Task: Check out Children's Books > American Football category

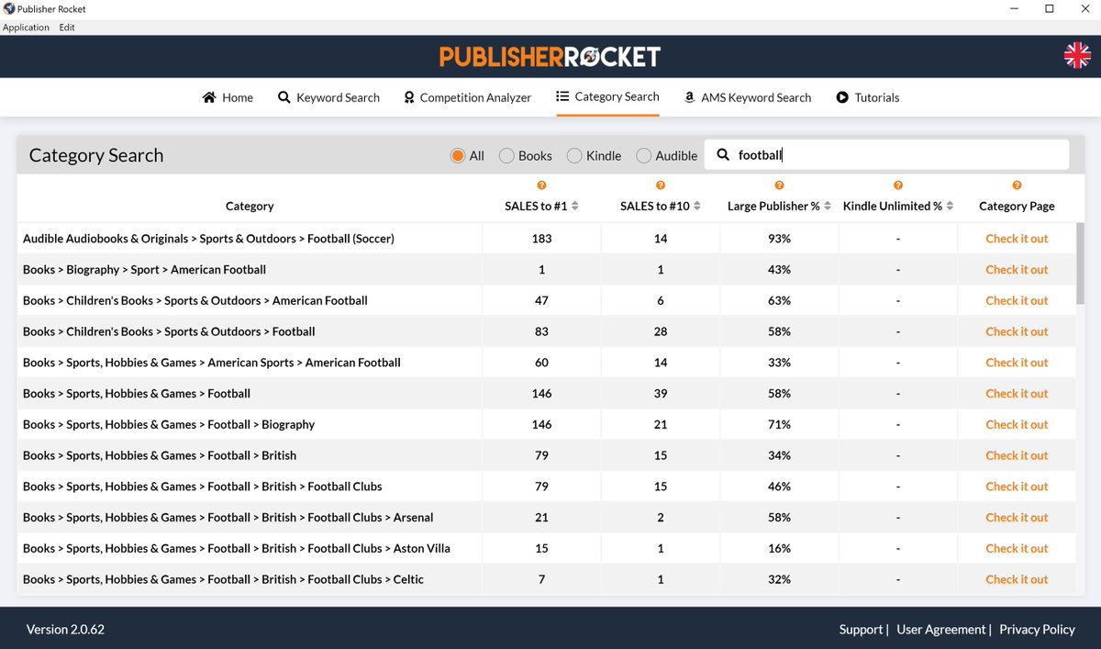Action: [x=1017, y=300]
